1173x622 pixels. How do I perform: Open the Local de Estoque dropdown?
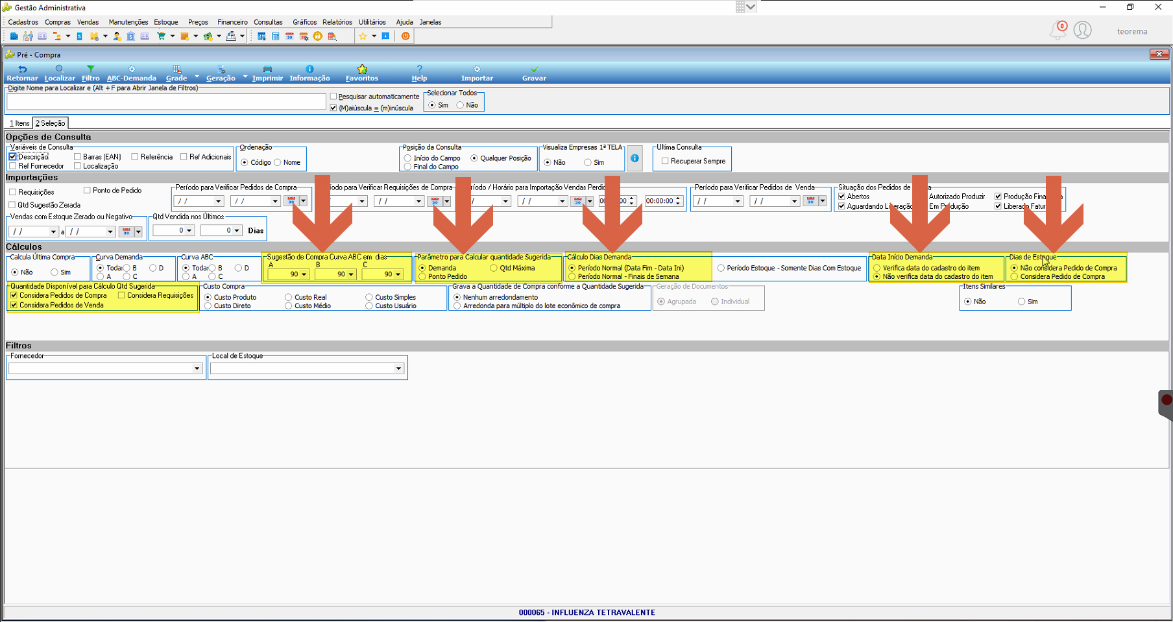point(398,368)
